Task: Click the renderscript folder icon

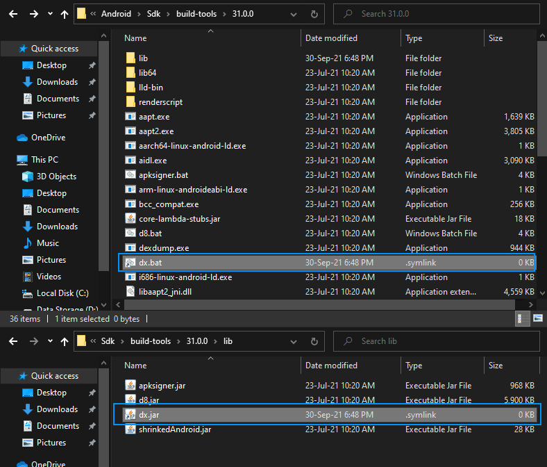Action: pos(130,102)
